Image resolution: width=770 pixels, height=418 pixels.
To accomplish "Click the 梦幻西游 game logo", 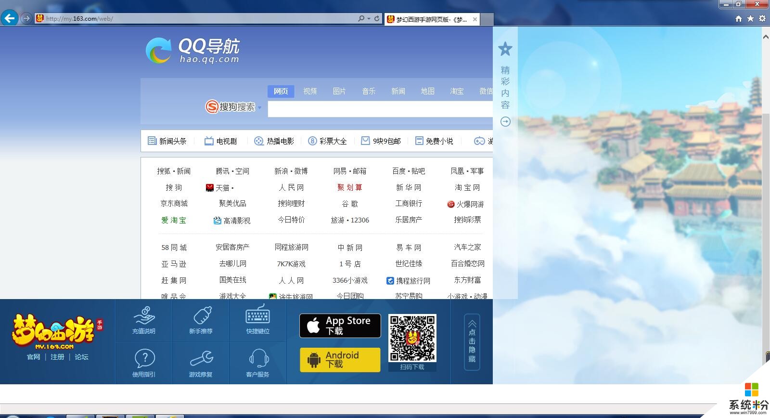I will (57, 331).
